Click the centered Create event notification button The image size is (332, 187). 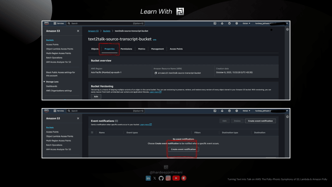[x=183, y=149]
